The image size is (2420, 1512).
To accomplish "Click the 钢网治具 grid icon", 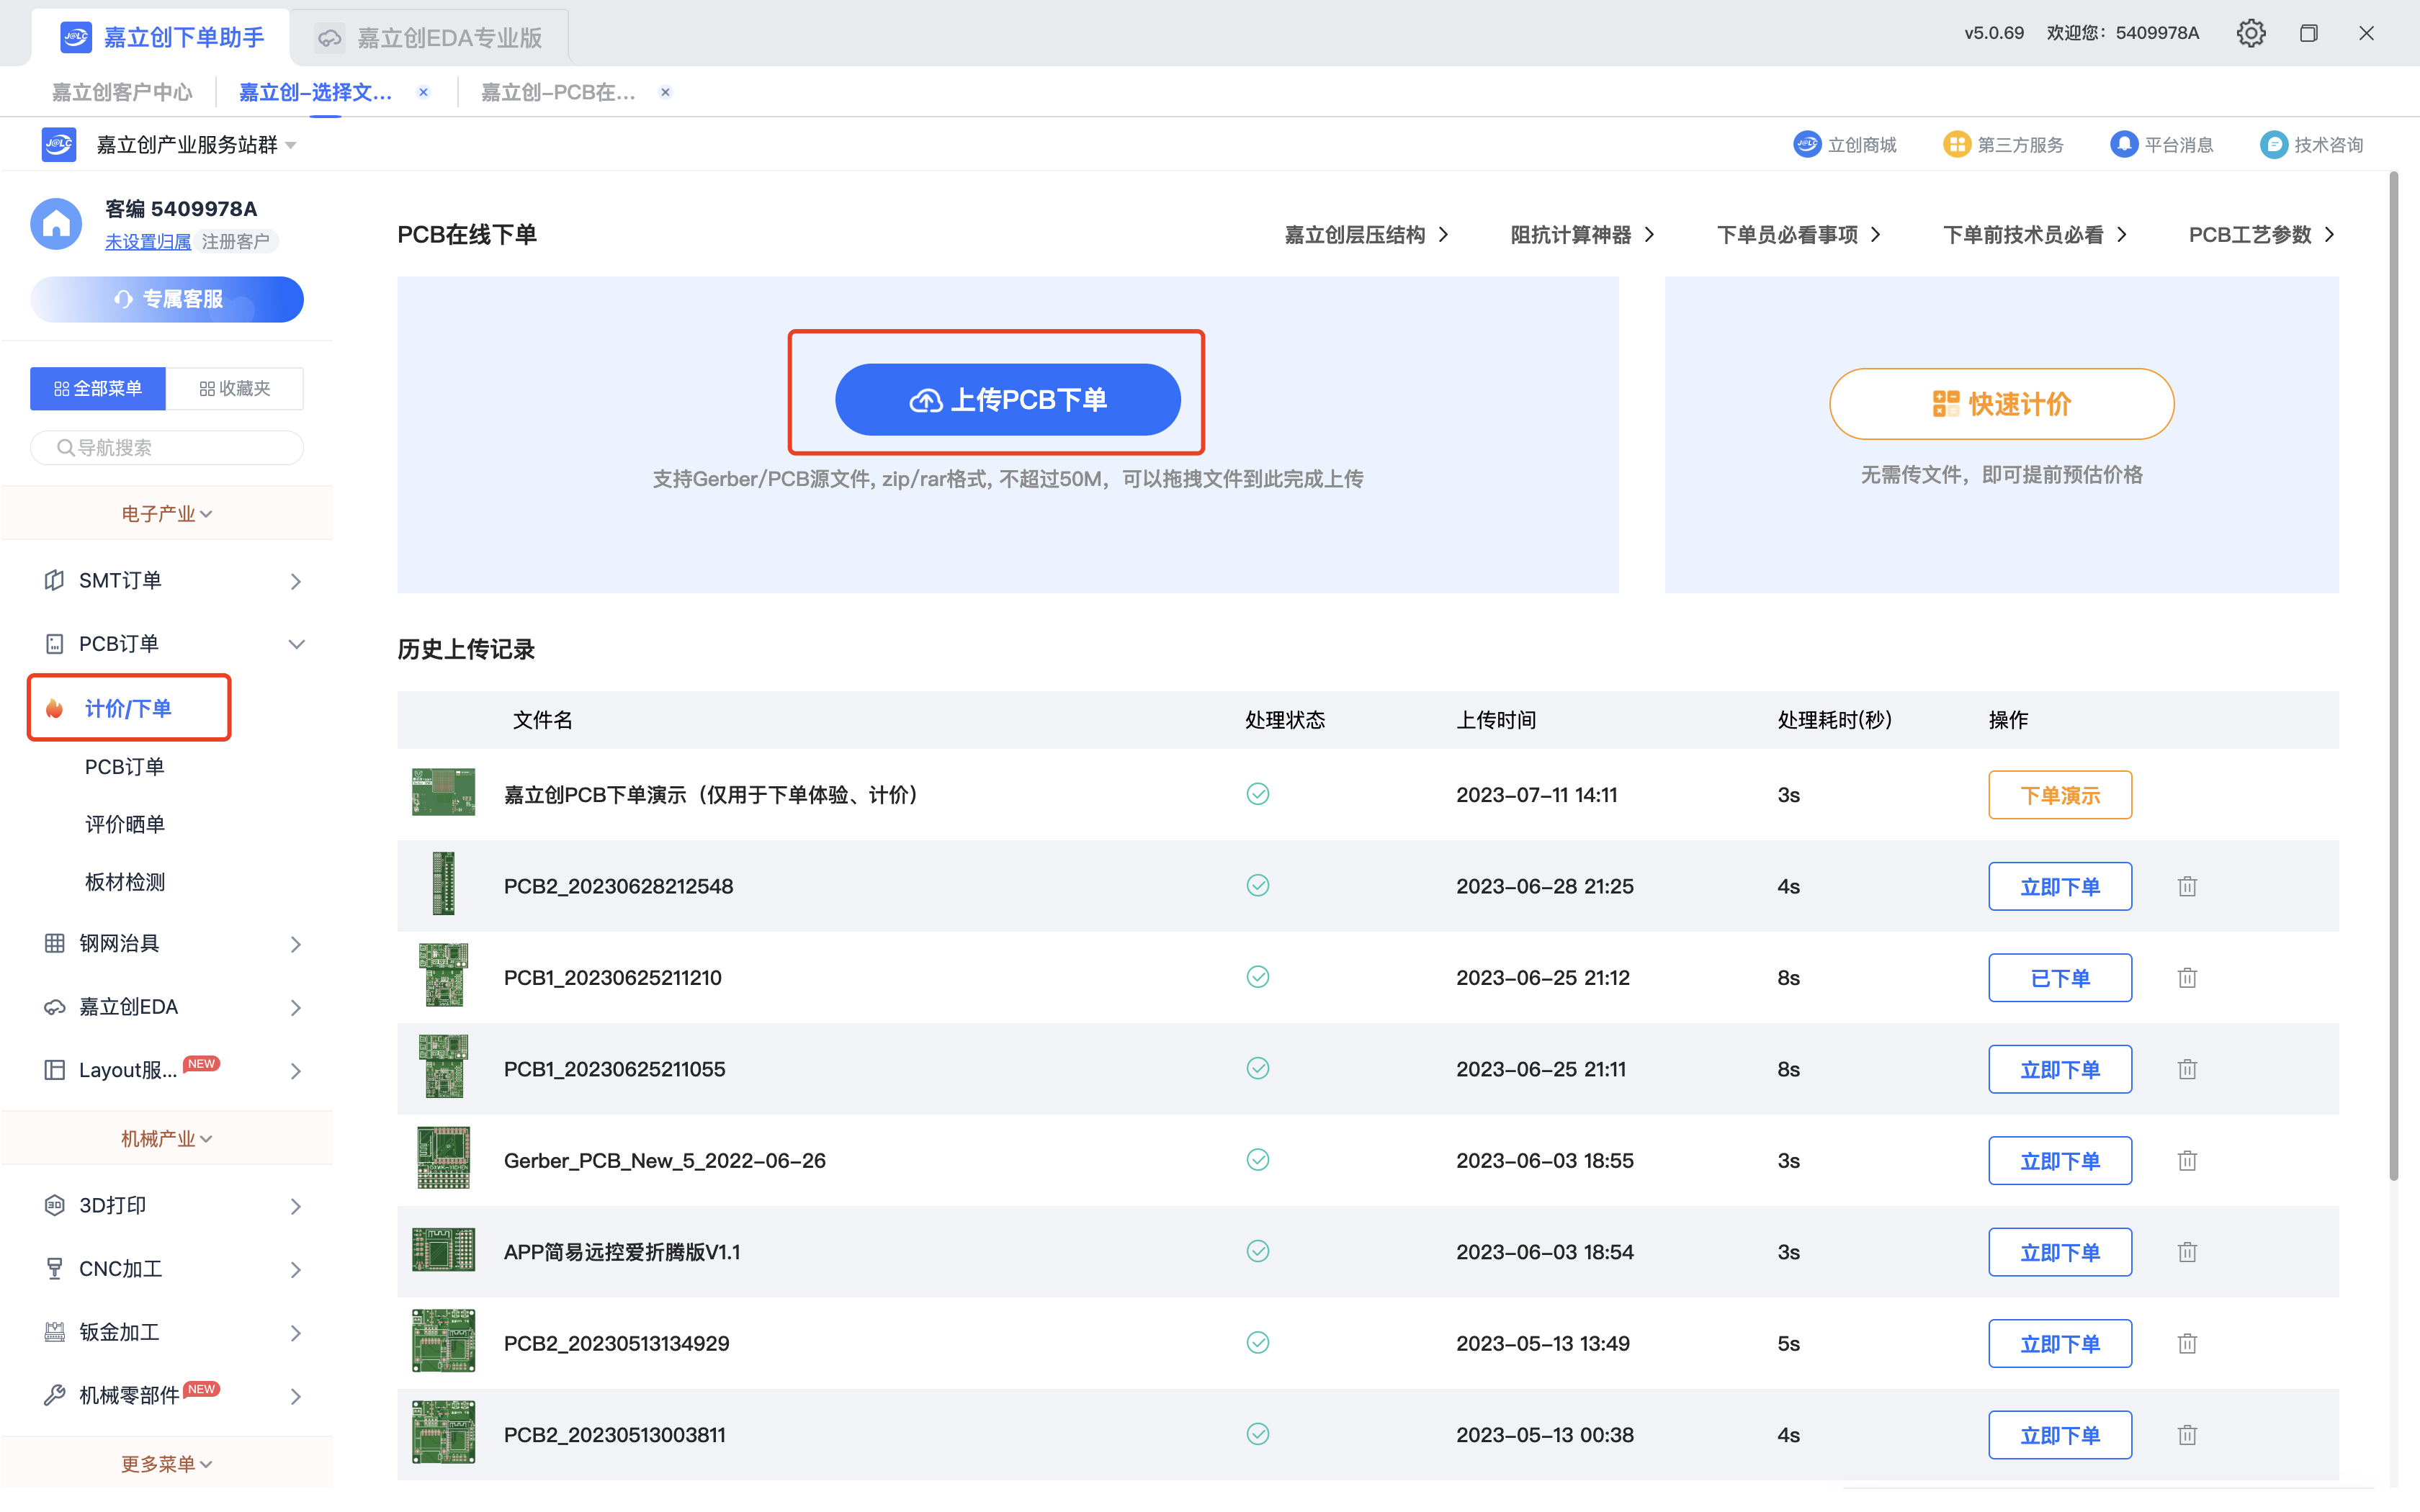I will point(54,943).
